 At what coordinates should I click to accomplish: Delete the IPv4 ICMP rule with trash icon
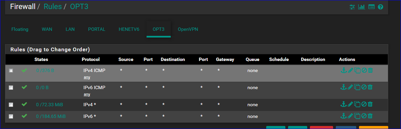click(370, 70)
